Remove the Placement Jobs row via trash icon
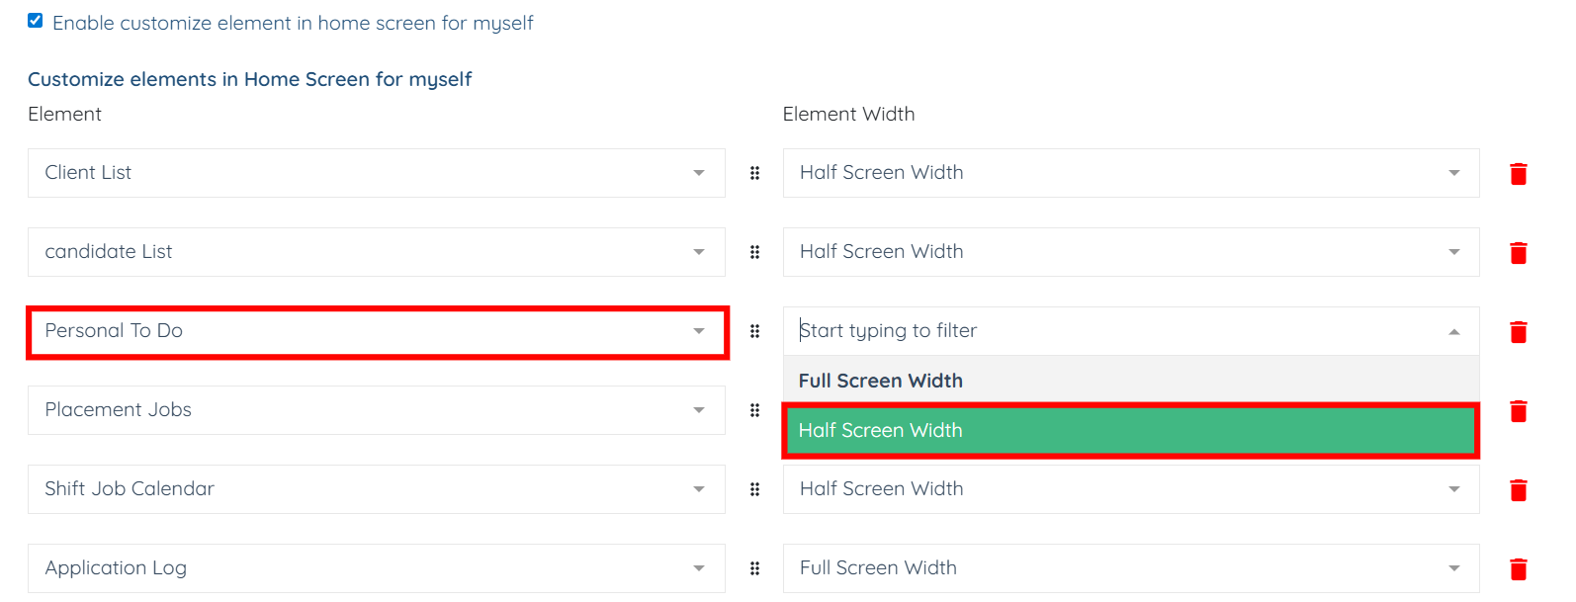The height and width of the screenshot is (602, 1576). click(x=1518, y=411)
